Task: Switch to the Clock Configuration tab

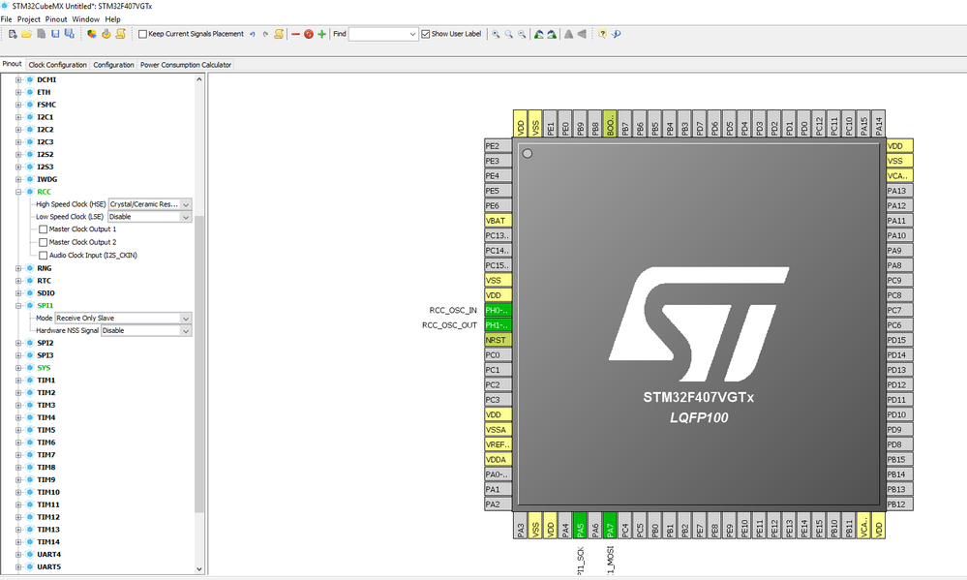Action: point(57,65)
